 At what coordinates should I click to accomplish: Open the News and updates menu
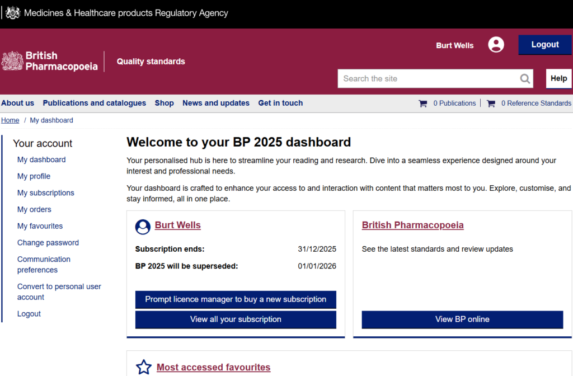[215, 103]
